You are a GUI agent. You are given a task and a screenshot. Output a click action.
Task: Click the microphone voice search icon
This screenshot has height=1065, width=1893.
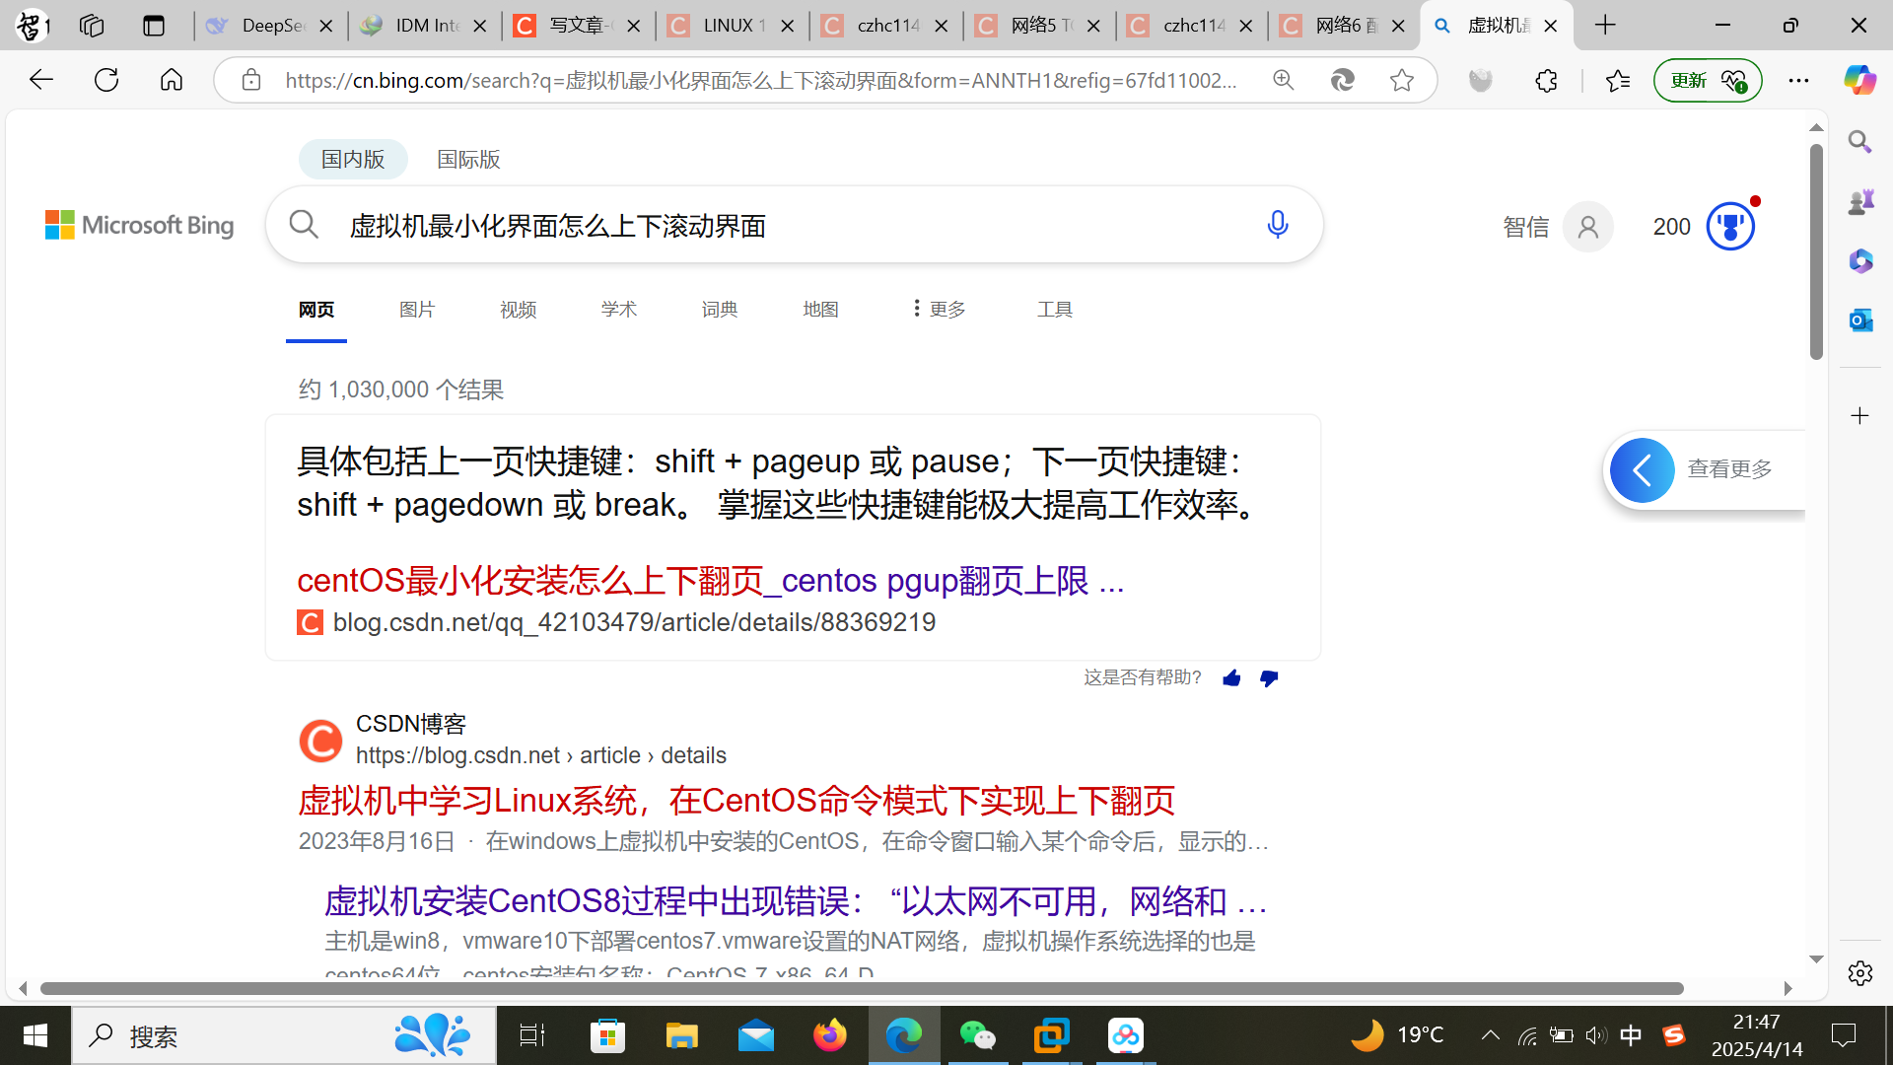coord(1277,225)
